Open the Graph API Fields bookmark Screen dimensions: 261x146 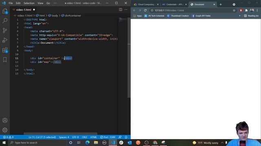tap(201, 16)
